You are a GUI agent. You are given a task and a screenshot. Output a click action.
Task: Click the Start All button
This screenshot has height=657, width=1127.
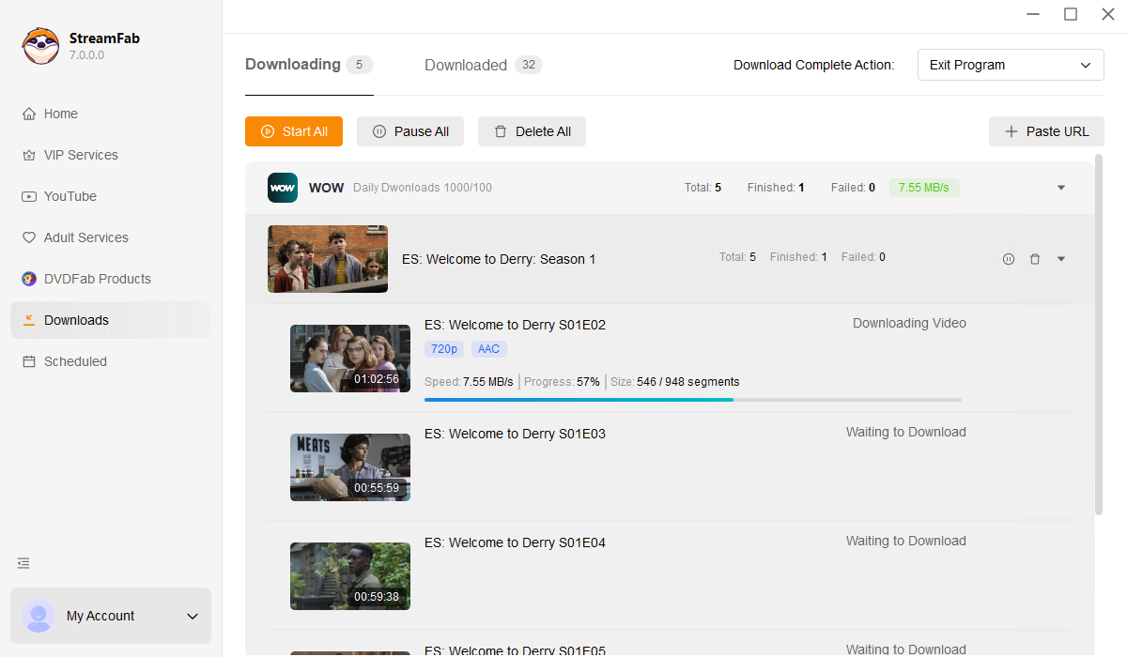294,131
